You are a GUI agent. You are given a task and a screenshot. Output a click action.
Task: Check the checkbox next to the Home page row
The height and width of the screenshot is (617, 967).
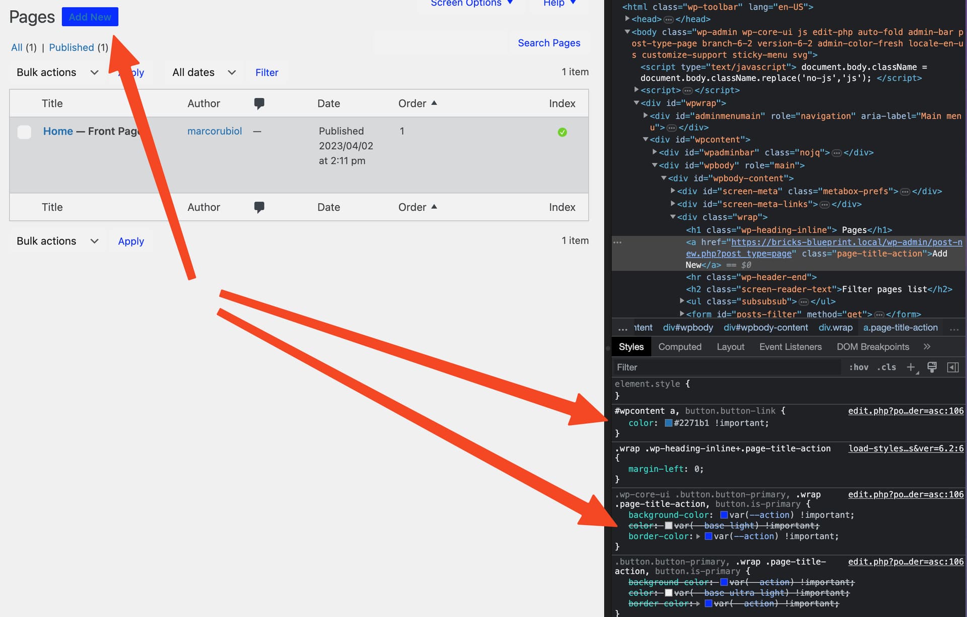point(24,132)
